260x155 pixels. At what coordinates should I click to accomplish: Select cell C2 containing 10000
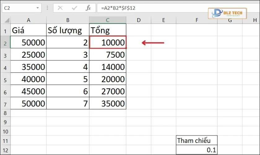coord(107,43)
